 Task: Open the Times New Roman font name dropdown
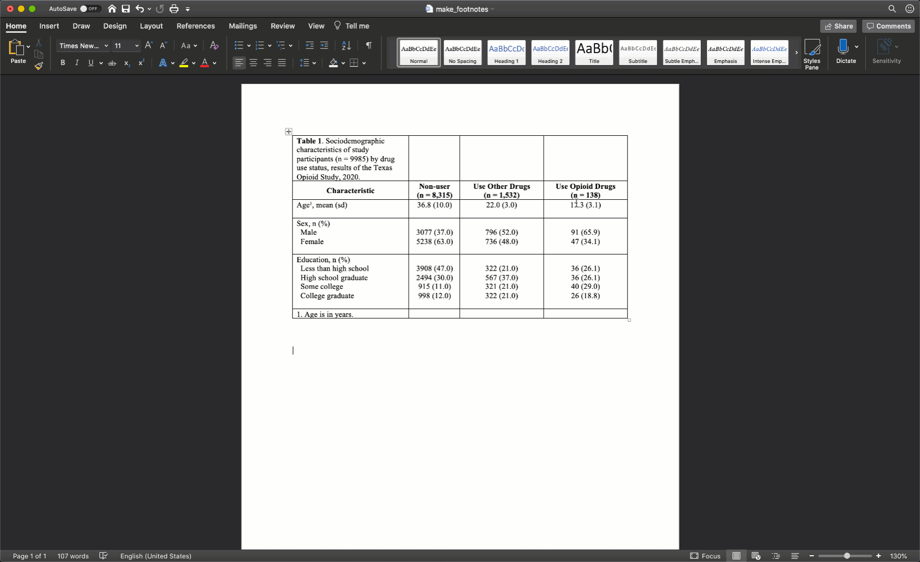click(x=106, y=46)
